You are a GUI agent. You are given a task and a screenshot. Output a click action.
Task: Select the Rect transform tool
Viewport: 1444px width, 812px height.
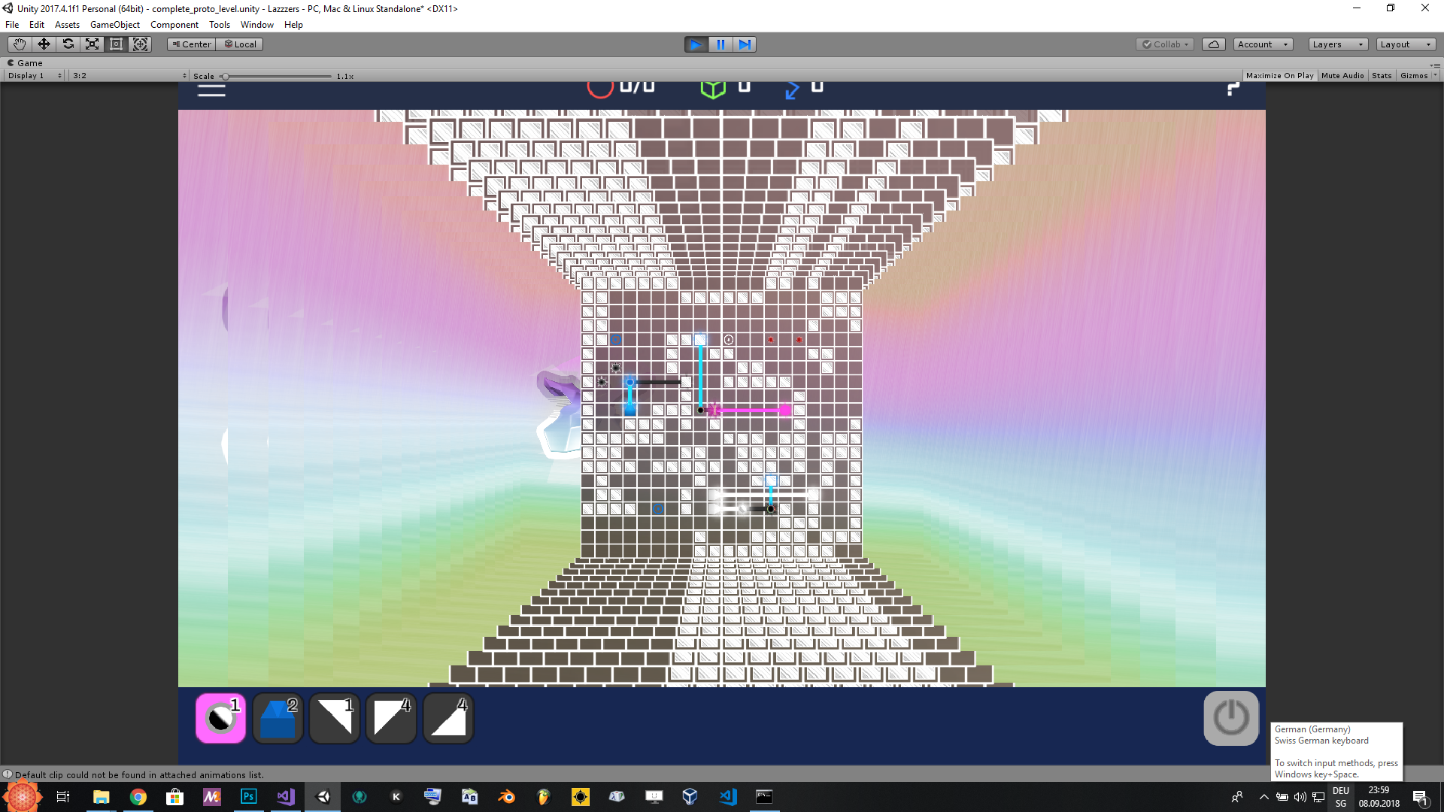(x=116, y=44)
